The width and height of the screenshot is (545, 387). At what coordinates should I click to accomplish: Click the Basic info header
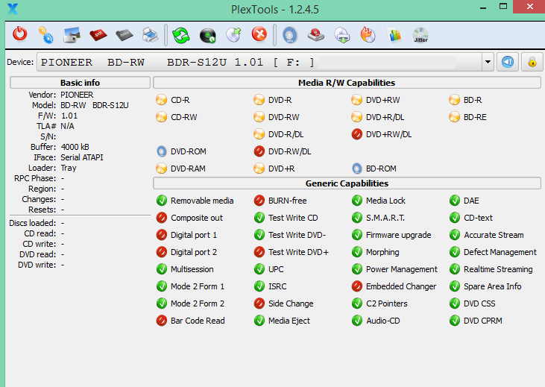point(80,83)
